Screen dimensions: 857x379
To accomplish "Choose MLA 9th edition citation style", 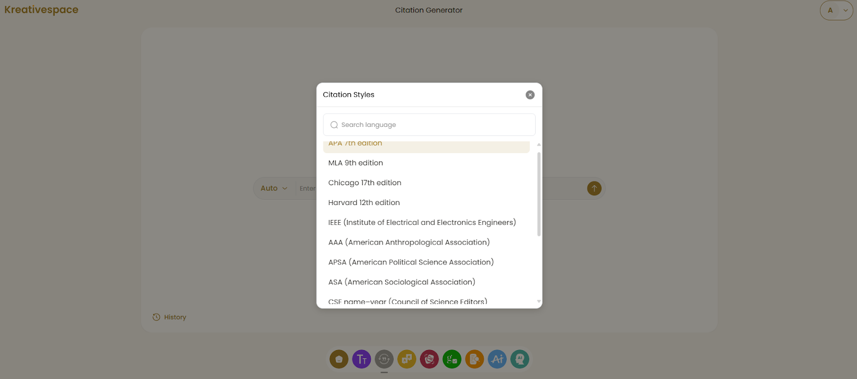I will pyautogui.click(x=355, y=163).
